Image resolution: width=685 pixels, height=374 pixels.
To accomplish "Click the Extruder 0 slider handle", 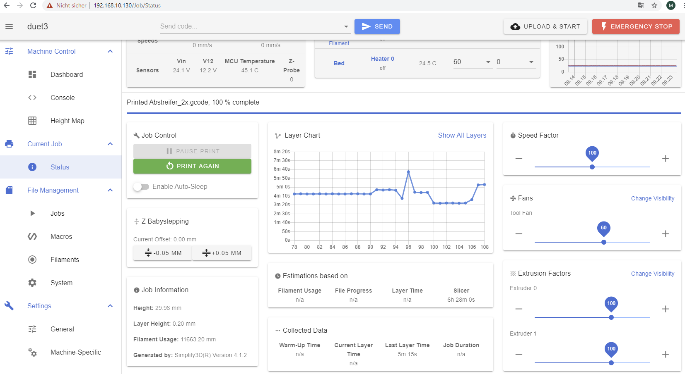I will tap(611, 317).
